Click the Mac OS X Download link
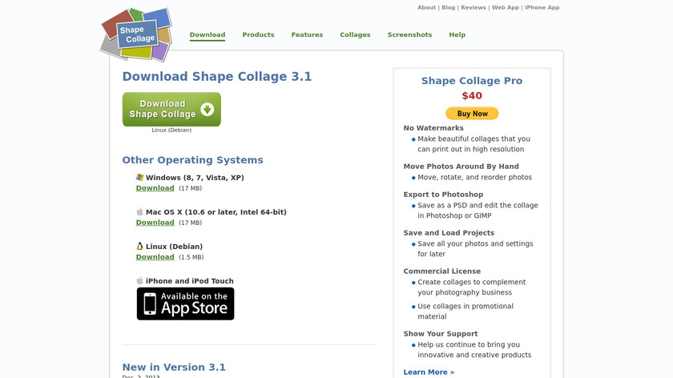 point(155,223)
